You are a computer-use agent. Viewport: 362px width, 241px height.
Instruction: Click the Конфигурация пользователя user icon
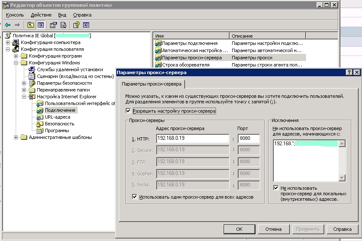coord(16,49)
